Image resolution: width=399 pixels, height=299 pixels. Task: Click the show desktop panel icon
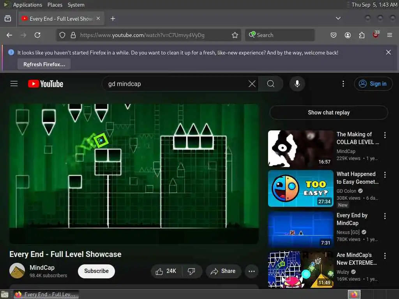click(x=5, y=294)
